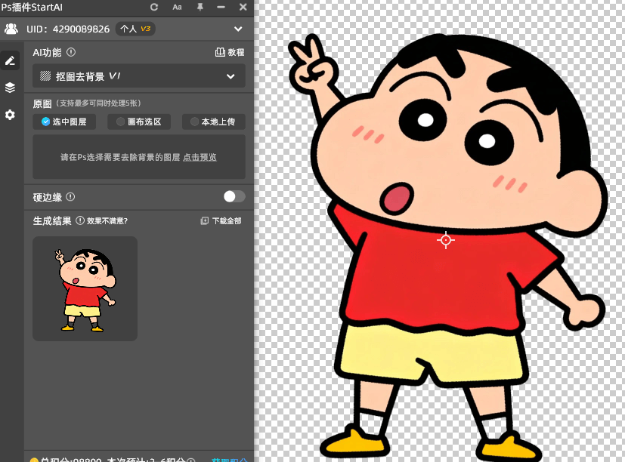
Task: Select the generated result thumbnail
Action: pos(85,288)
